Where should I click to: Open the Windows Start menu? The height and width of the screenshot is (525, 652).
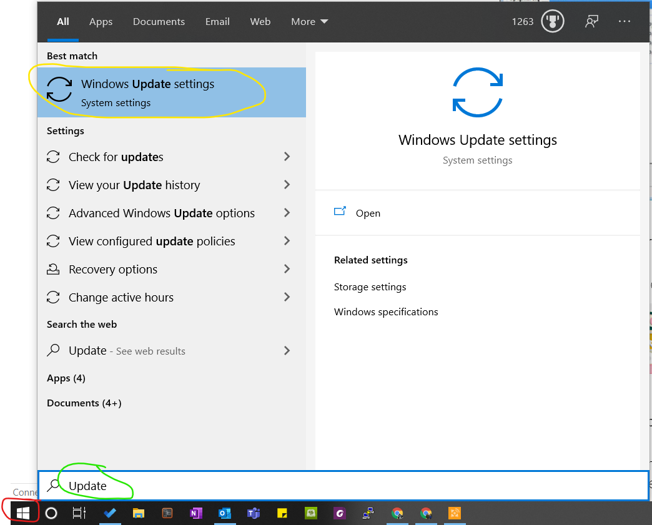tap(23, 513)
